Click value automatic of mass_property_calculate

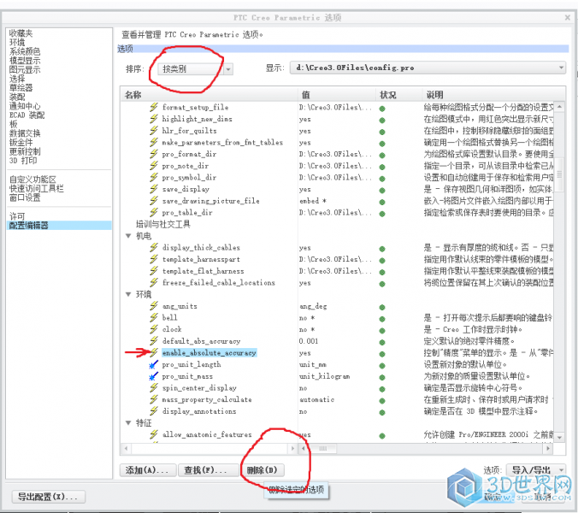pos(317,400)
